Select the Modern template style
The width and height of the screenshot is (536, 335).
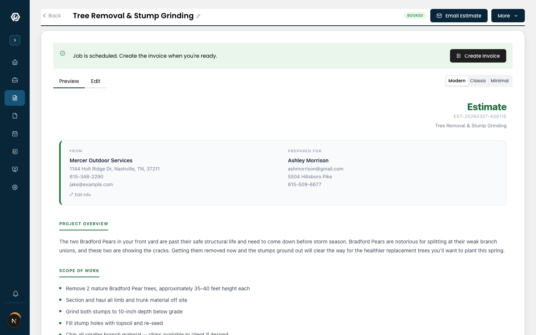coord(457,81)
